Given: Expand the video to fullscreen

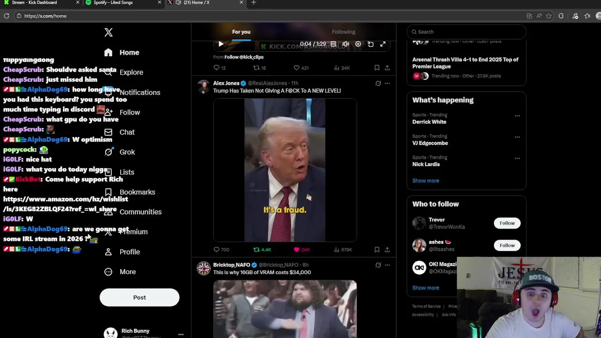Looking at the screenshot, I should [383, 44].
